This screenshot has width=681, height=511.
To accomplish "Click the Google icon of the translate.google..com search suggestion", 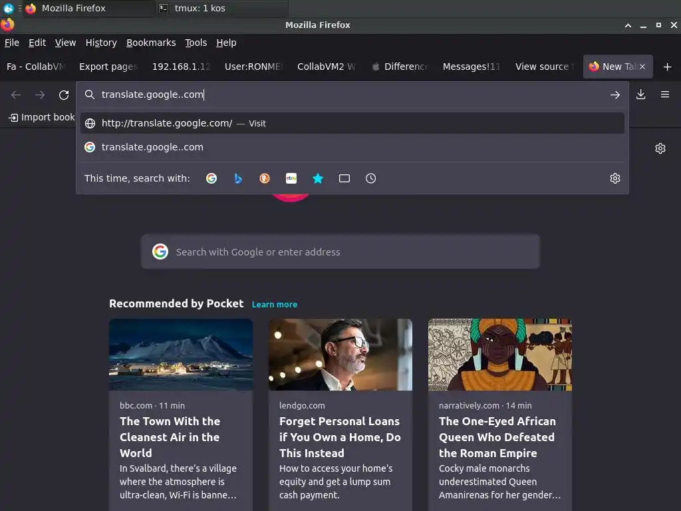I will click(90, 147).
